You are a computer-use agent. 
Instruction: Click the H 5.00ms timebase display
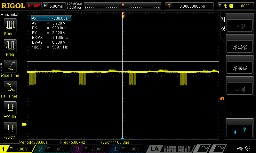[x=54, y=6]
